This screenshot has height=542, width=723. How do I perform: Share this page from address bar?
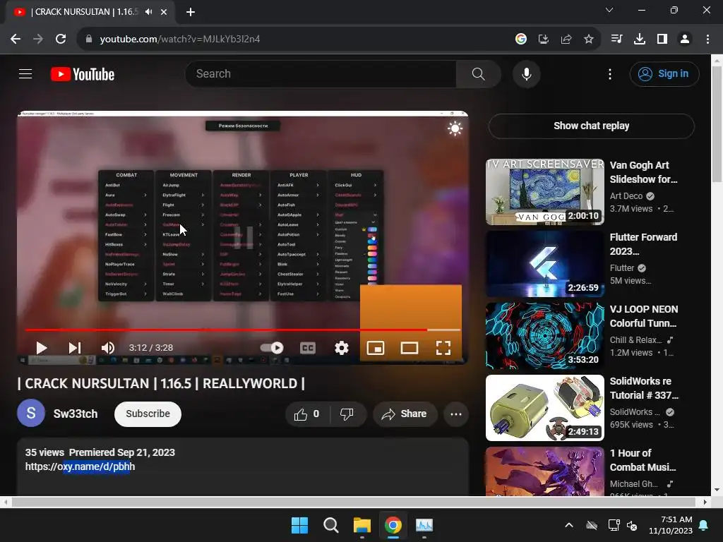coord(566,40)
